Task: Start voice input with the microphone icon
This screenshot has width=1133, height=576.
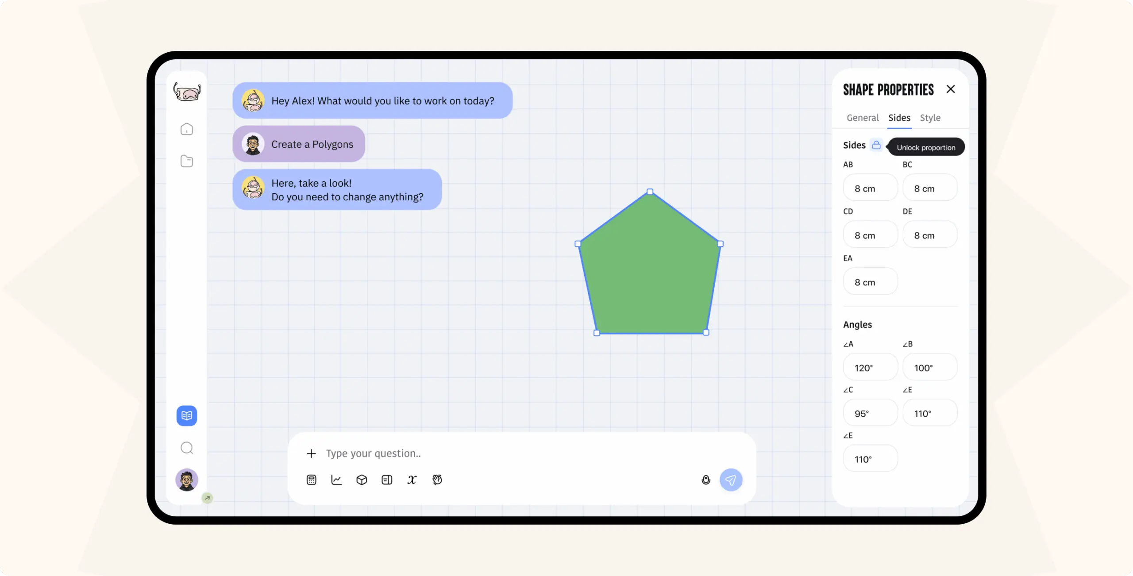Action: pos(706,480)
